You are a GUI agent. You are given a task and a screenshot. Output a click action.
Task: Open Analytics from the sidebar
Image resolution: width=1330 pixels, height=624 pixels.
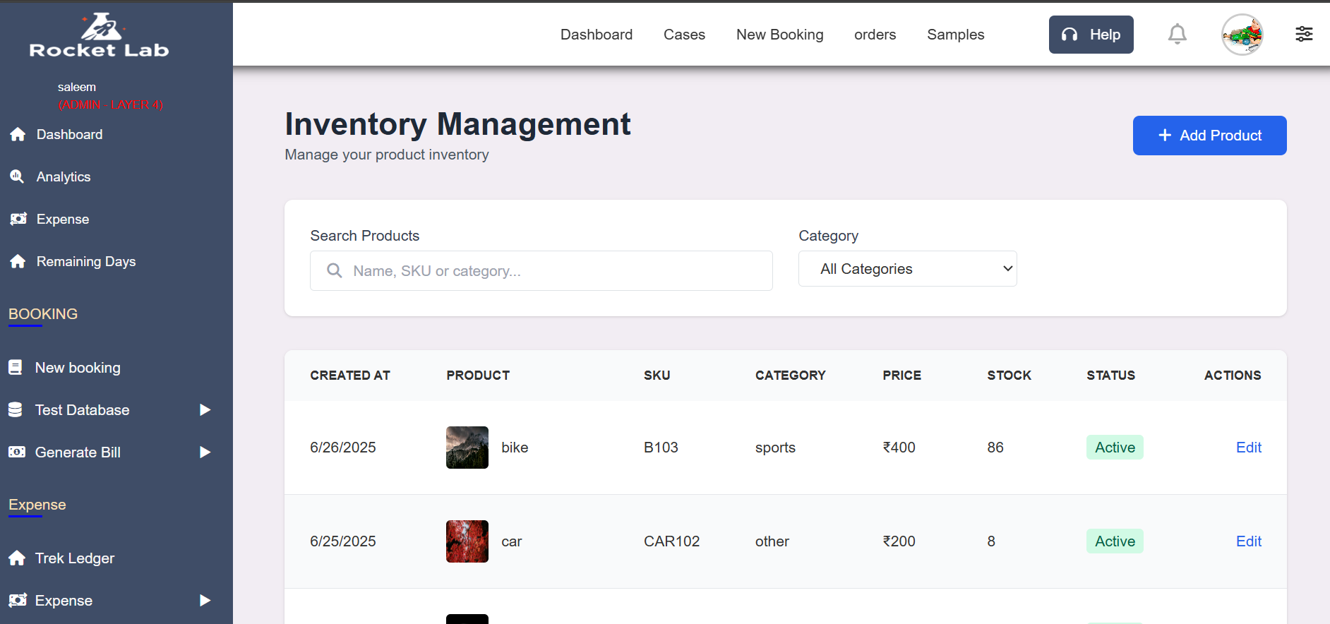(63, 176)
